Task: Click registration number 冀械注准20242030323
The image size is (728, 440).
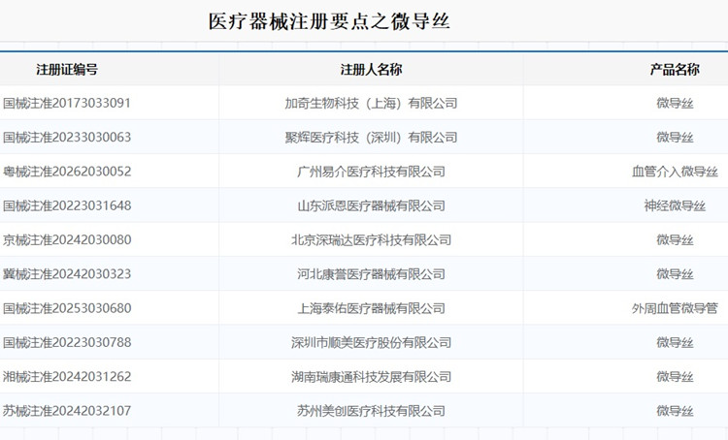Action: tap(67, 274)
